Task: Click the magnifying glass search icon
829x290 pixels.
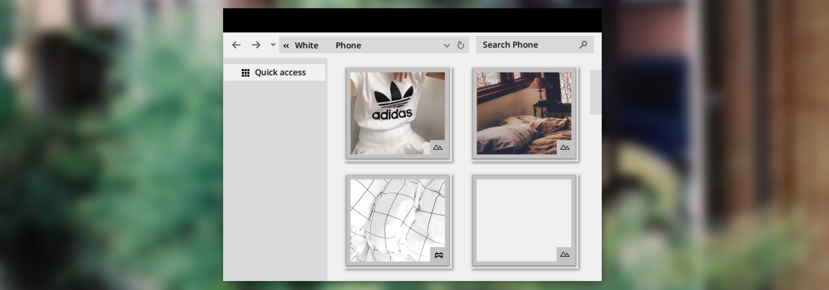Action: (583, 45)
